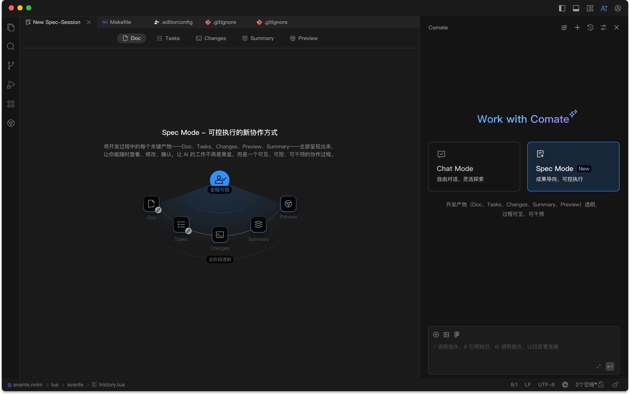Click the lua breadcrumb segment
The width and height of the screenshot is (630, 395).
[55, 385]
